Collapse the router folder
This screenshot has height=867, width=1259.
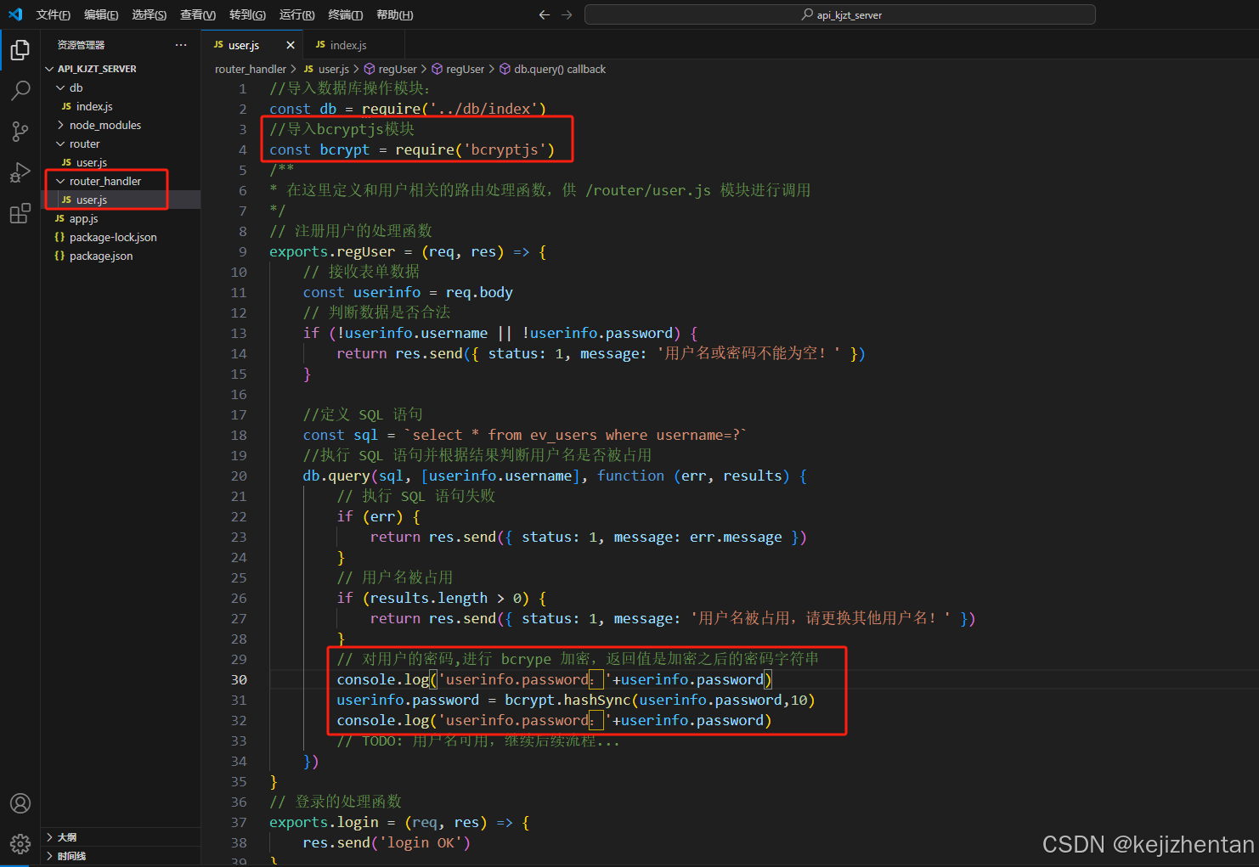pyautogui.click(x=121, y=144)
